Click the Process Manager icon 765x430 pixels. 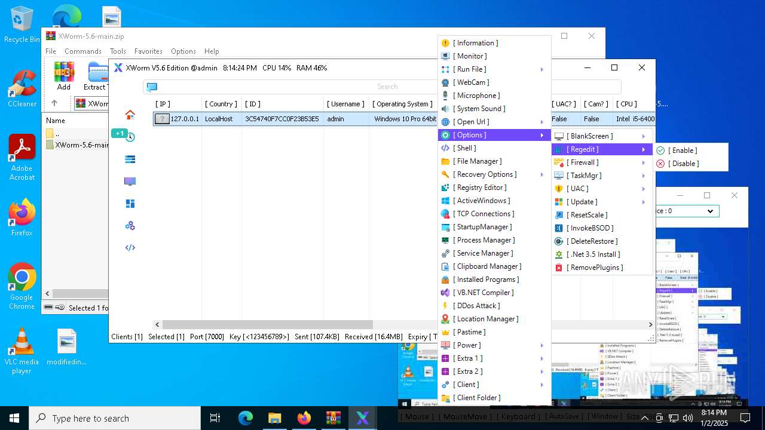click(x=445, y=240)
